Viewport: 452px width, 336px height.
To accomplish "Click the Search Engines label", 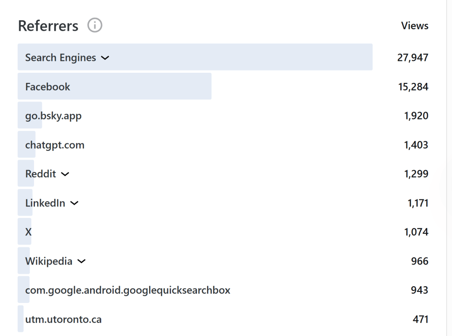I will (60, 58).
